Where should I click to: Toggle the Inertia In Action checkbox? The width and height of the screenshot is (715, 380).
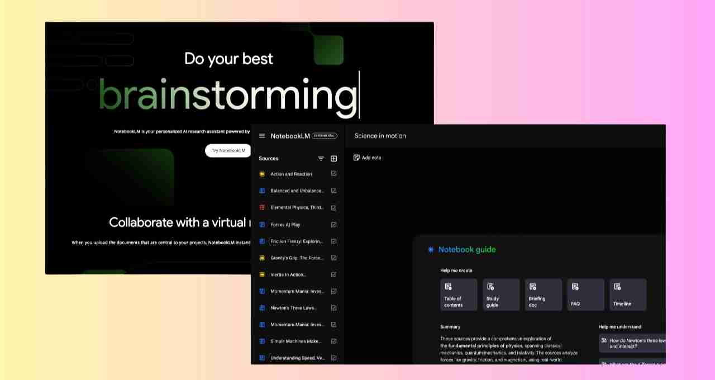point(333,274)
